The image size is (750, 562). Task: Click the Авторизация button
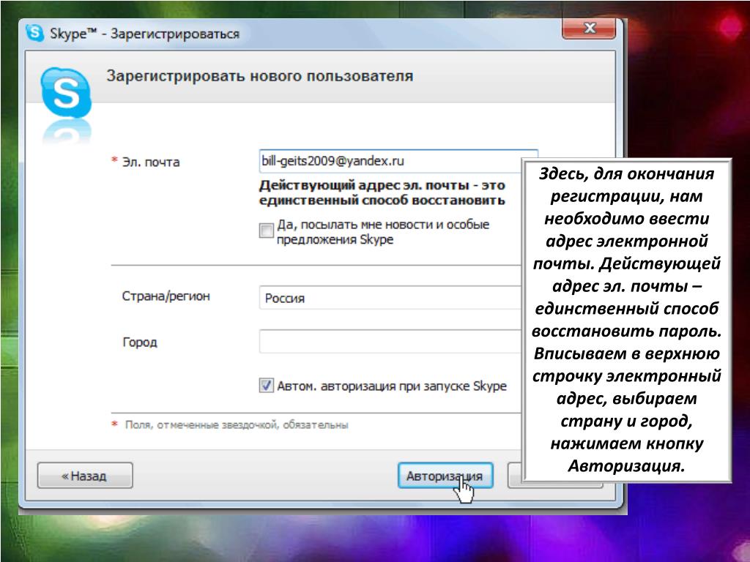pos(445,476)
